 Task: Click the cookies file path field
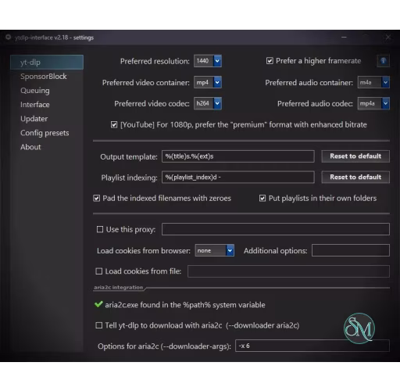point(288,271)
